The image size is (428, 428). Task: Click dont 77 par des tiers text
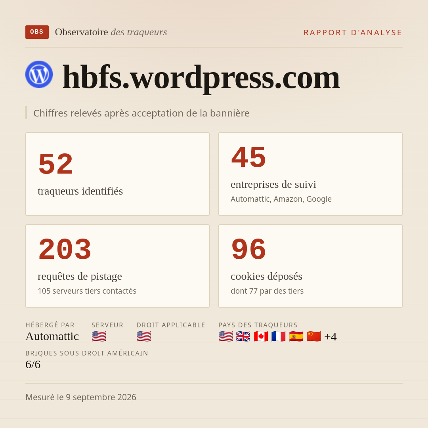pos(267,291)
